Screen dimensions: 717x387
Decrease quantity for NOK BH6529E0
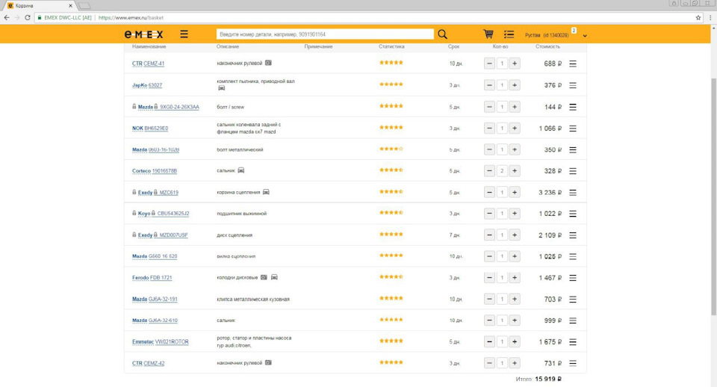tap(489, 129)
